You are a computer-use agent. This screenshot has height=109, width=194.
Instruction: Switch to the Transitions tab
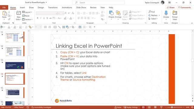(x=53, y=7)
